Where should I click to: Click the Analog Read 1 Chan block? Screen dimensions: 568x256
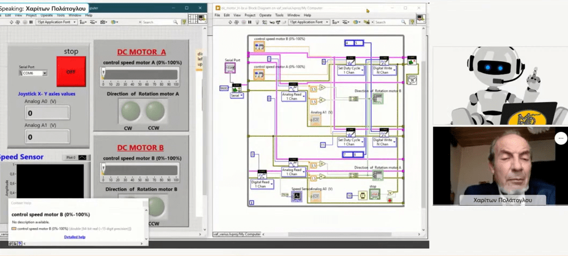point(293,96)
